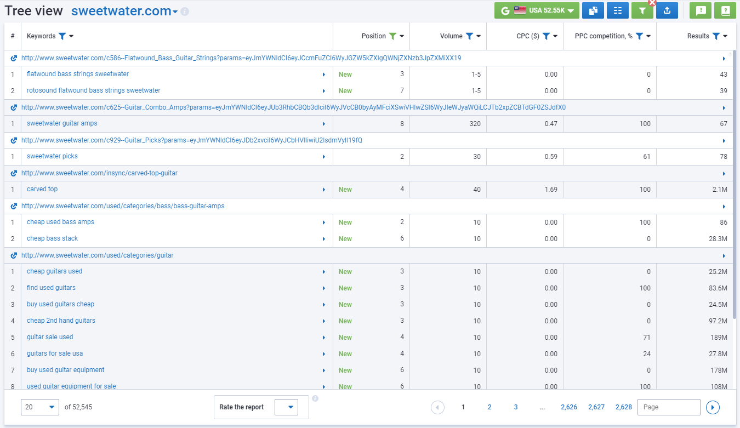740x428 pixels.
Task: Open the green filter settings button
Action: (x=642, y=10)
